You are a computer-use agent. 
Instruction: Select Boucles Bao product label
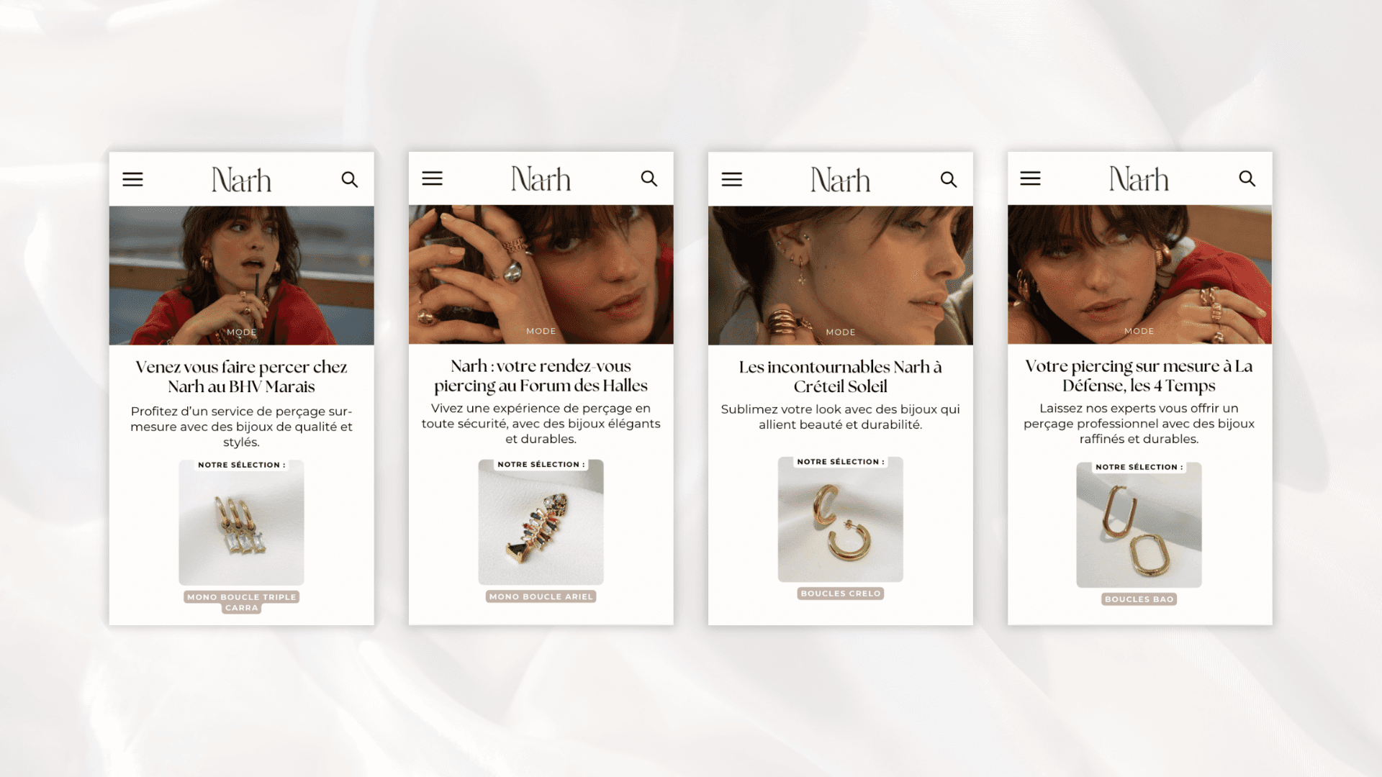tap(1139, 599)
